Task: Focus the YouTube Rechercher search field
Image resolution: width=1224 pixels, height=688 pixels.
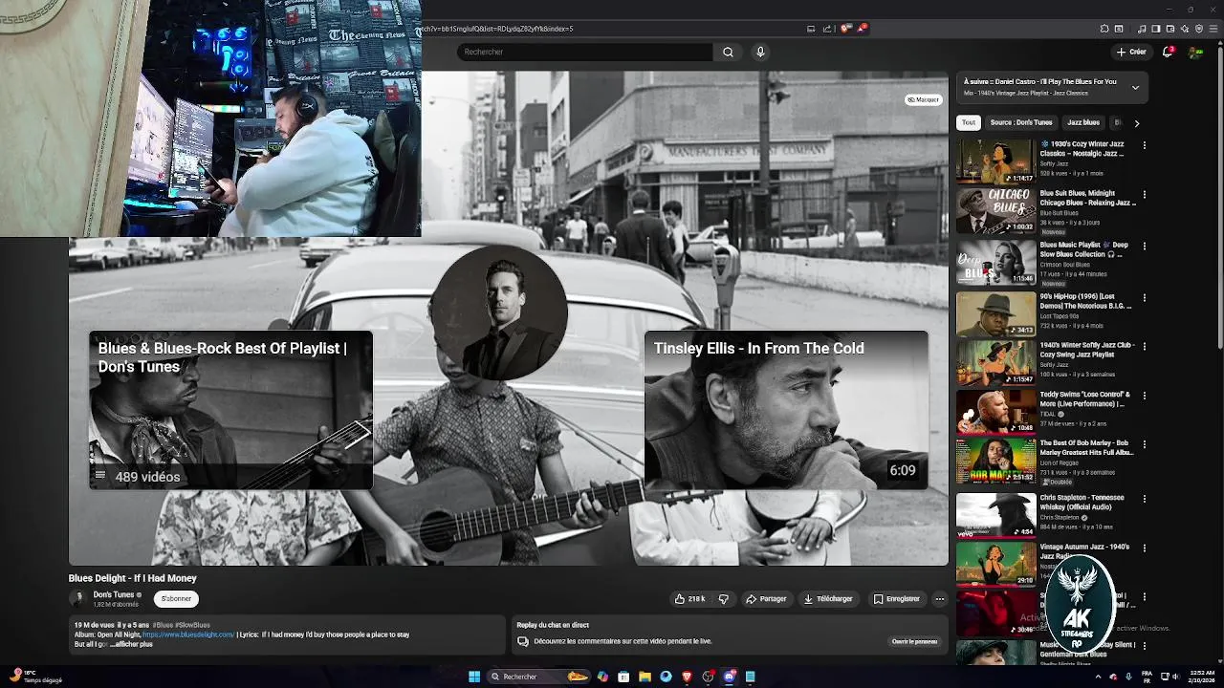Action: point(585,52)
